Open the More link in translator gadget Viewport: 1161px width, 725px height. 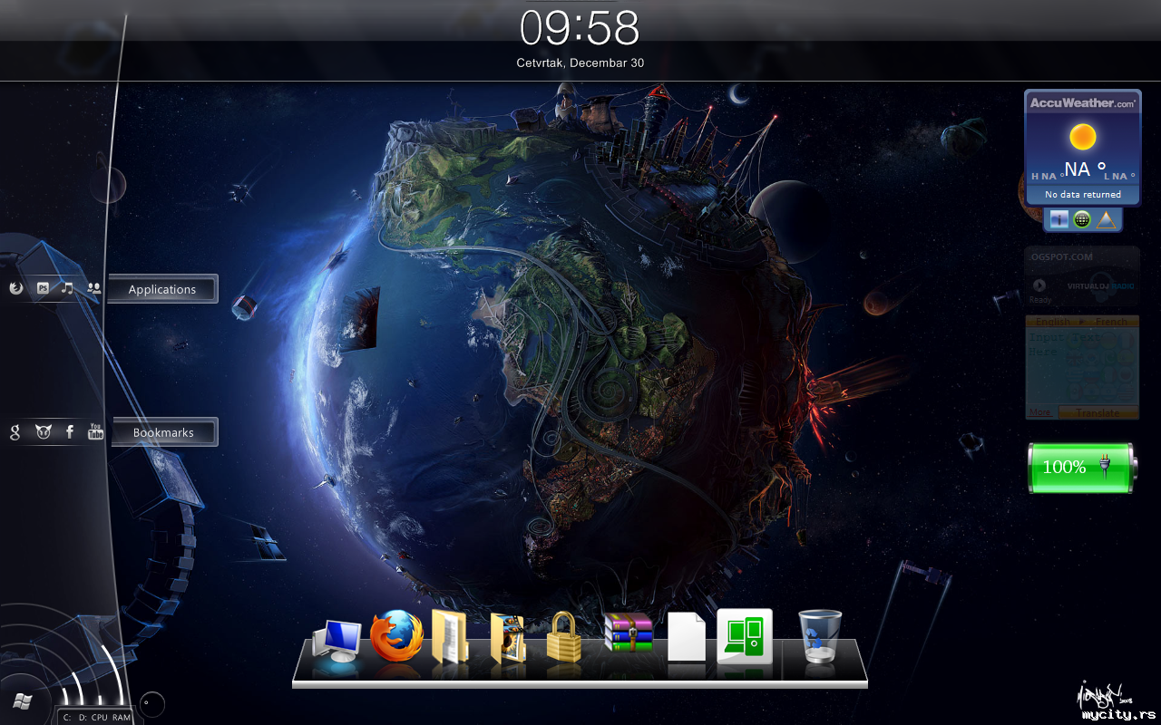tap(1039, 413)
